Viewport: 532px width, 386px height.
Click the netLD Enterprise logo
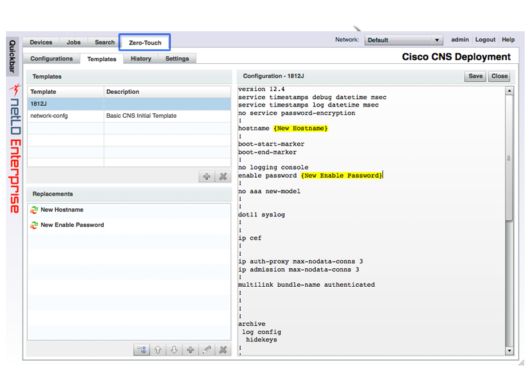(15, 148)
